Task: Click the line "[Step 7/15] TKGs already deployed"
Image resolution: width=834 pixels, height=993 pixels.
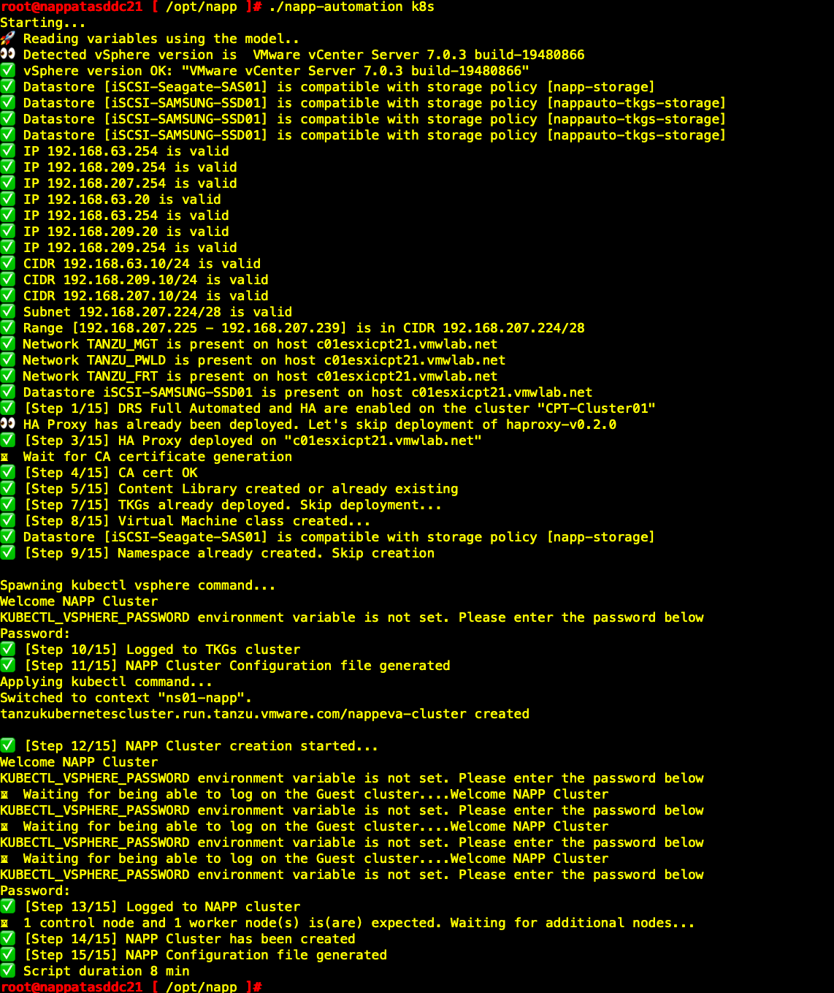Action: (x=233, y=505)
